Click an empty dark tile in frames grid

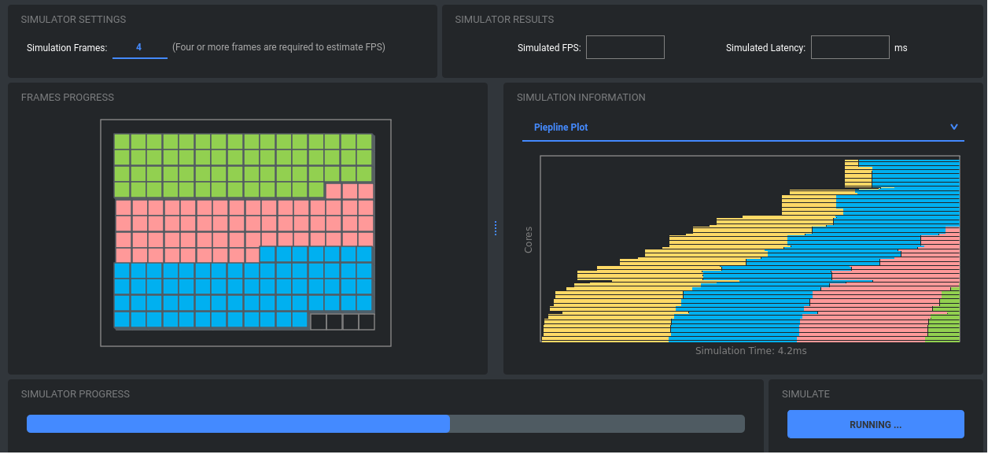coord(334,321)
